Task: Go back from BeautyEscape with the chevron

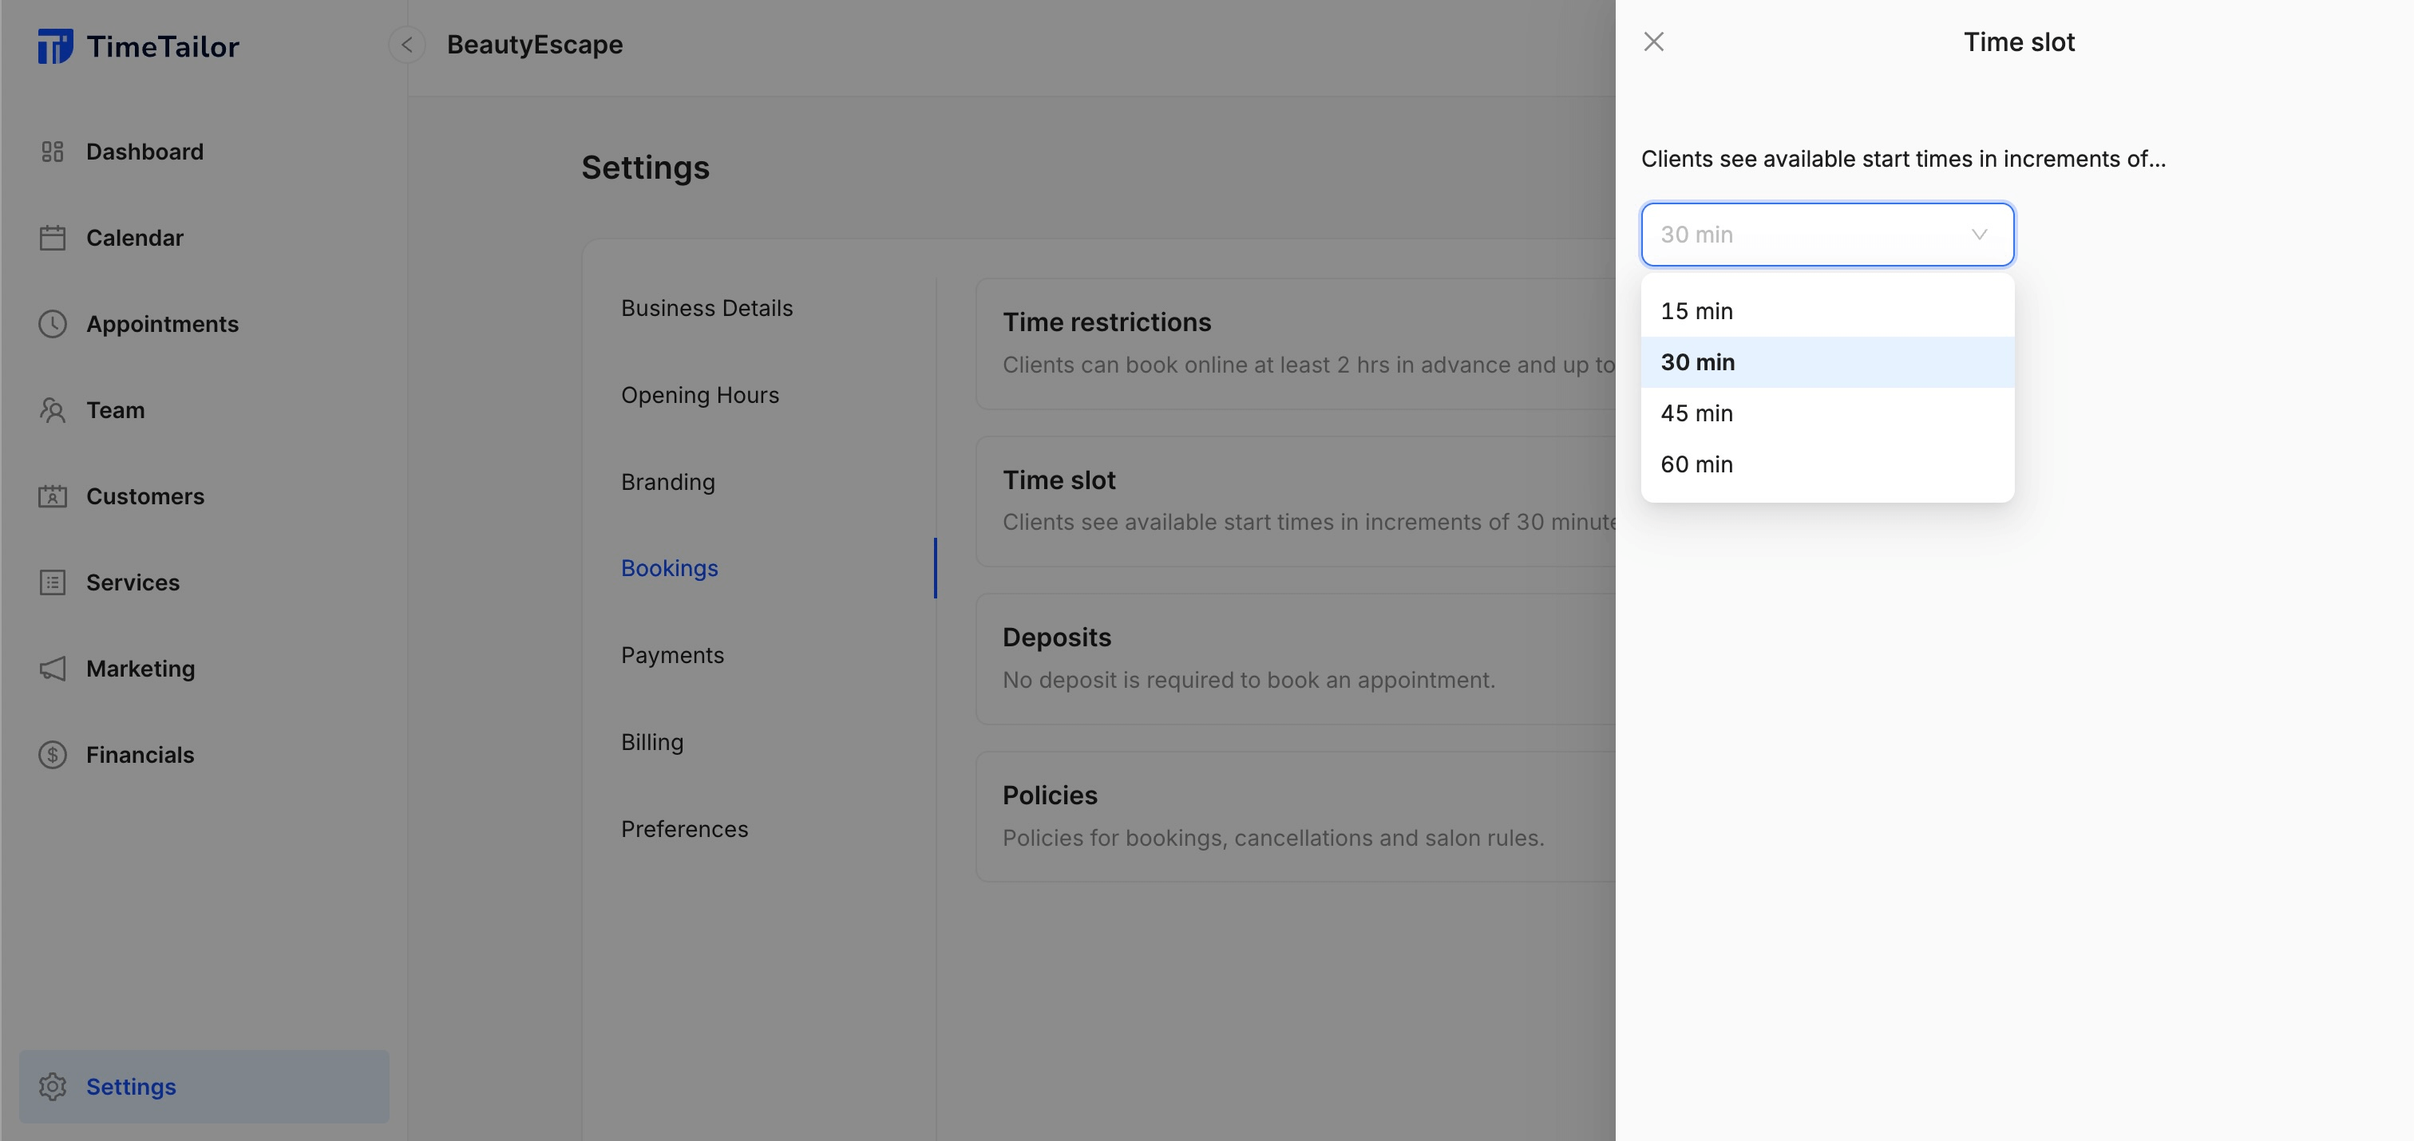Action: (406, 44)
